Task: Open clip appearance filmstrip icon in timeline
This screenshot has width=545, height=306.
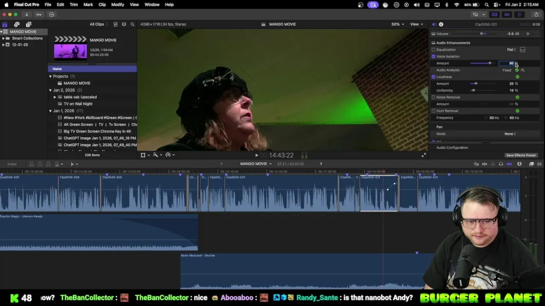Action: 519,164
